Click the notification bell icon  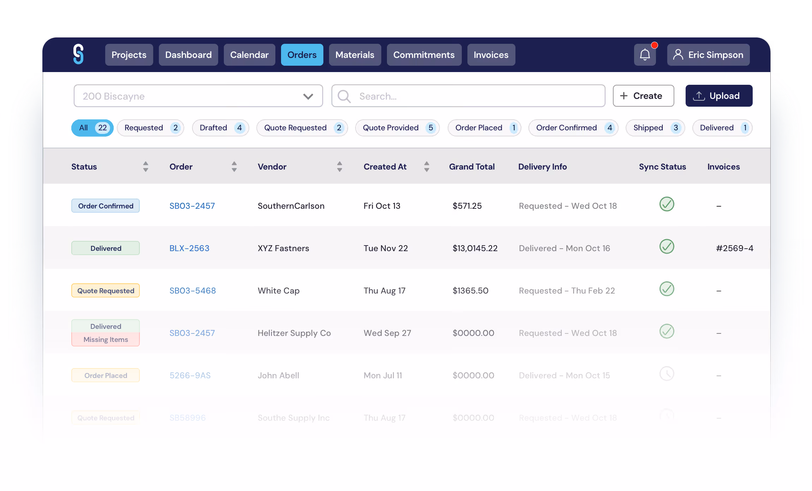(645, 55)
